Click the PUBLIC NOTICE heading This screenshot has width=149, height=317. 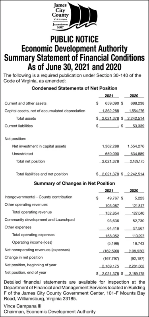click(74, 39)
